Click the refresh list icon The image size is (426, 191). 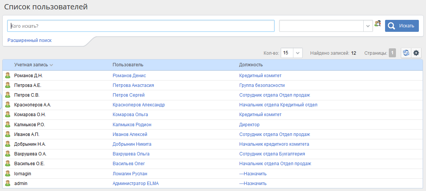click(x=406, y=53)
